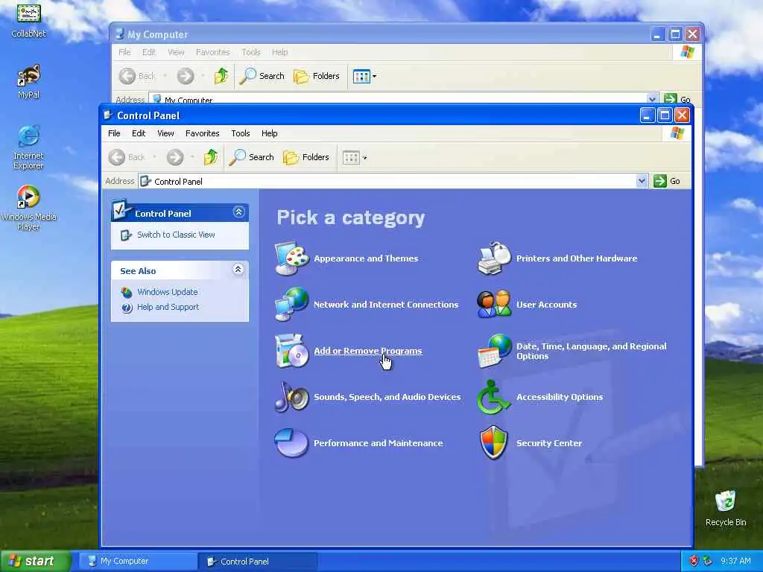The width and height of the screenshot is (763, 572).
Task: Switch to My Computer taskbar button
Action: coord(137,562)
